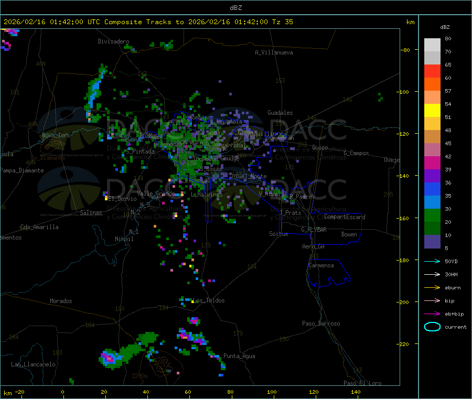Click the Guico map label
This screenshot has height=399, width=472.
coord(320,147)
